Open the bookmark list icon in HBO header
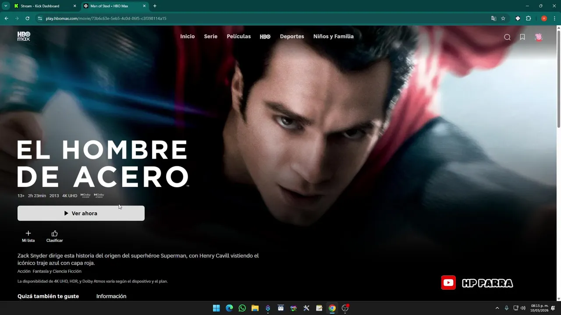 [522, 37]
